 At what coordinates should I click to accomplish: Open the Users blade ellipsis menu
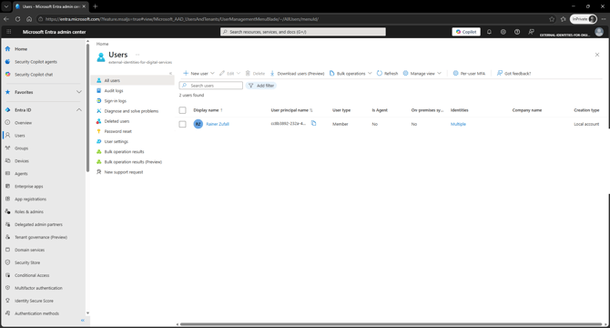(x=137, y=55)
